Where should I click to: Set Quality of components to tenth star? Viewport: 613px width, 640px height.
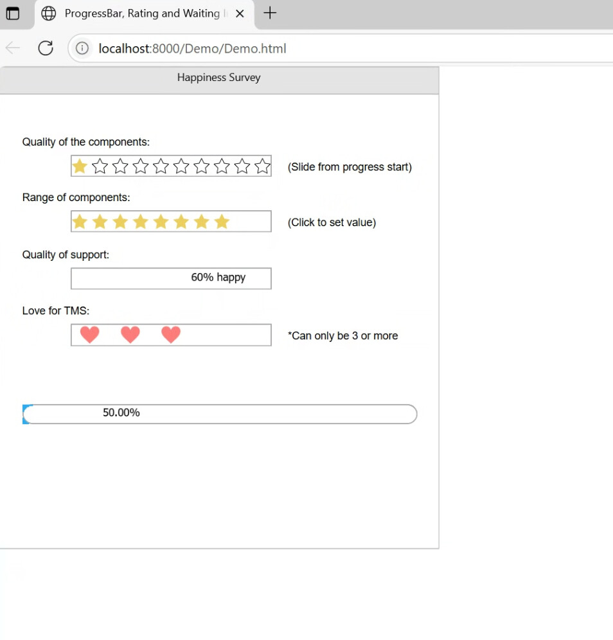pos(262,166)
